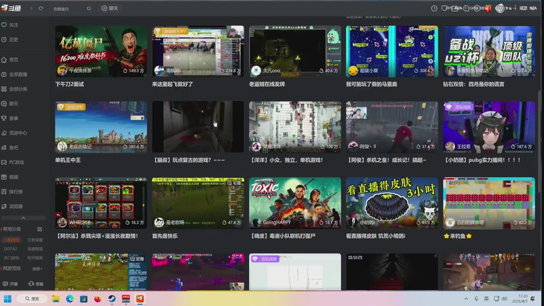The image size is (544, 306).
Task: Open the 亿万僵尸 stream thumbnail
Action: pos(101,52)
